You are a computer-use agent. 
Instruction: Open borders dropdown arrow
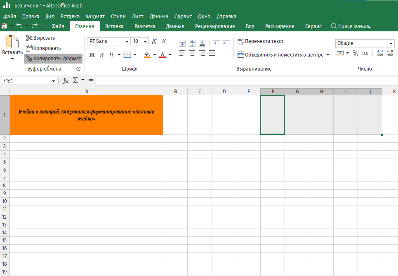click(135, 54)
